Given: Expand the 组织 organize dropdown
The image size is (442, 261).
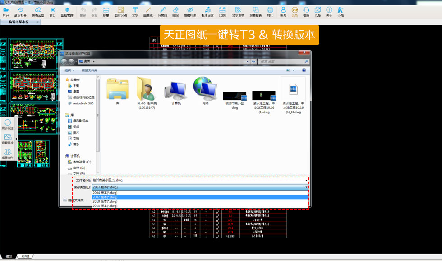Looking at the screenshot, I should [69, 70].
